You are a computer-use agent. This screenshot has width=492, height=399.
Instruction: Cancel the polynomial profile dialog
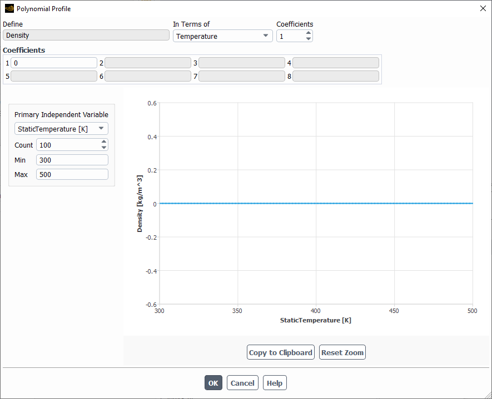click(x=242, y=383)
